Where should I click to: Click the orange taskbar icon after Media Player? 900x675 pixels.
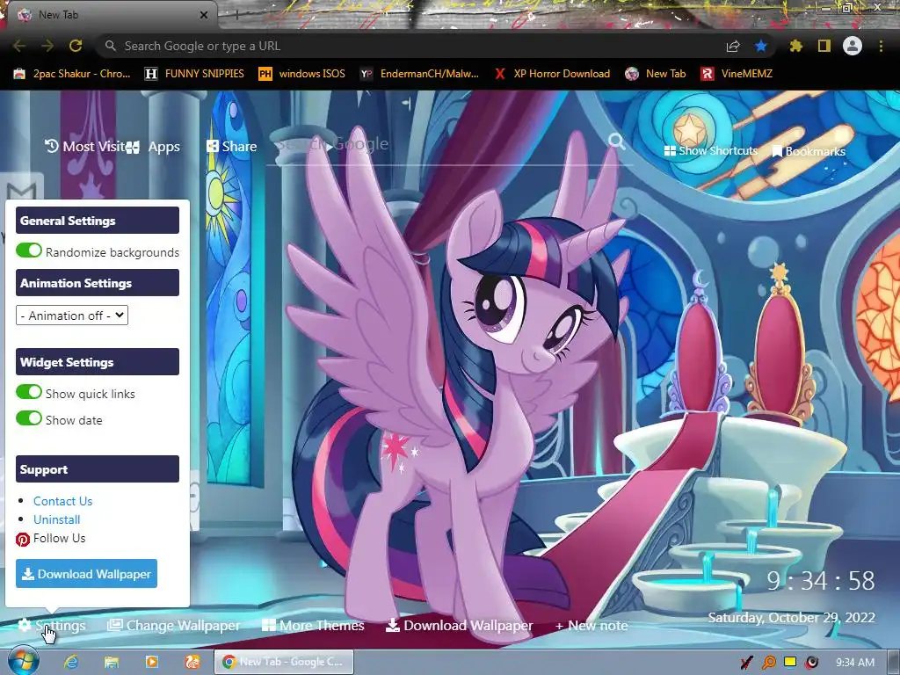click(x=192, y=662)
